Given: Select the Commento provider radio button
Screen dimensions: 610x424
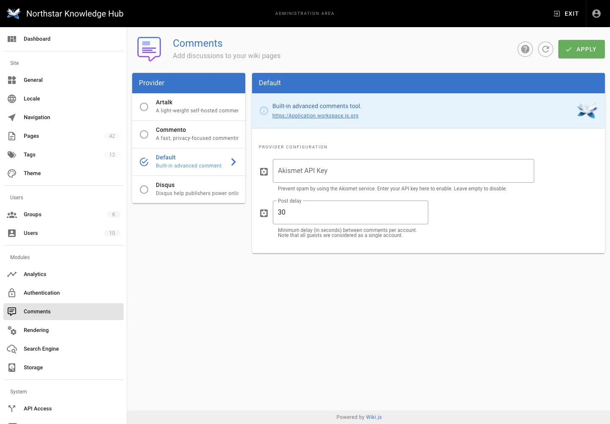Looking at the screenshot, I should click(x=144, y=134).
